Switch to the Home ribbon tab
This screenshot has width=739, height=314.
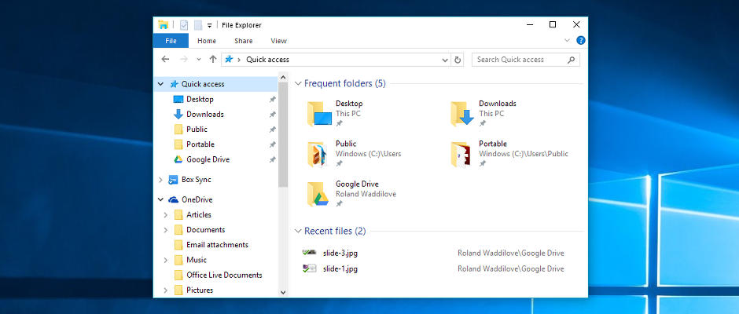(207, 41)
